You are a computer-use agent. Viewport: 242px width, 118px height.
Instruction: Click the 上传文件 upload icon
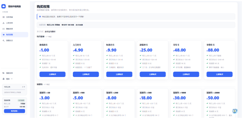3,23
